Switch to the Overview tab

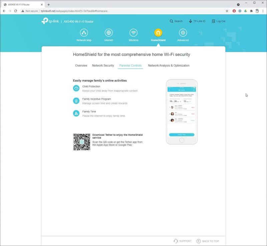[x=81, y=65]
